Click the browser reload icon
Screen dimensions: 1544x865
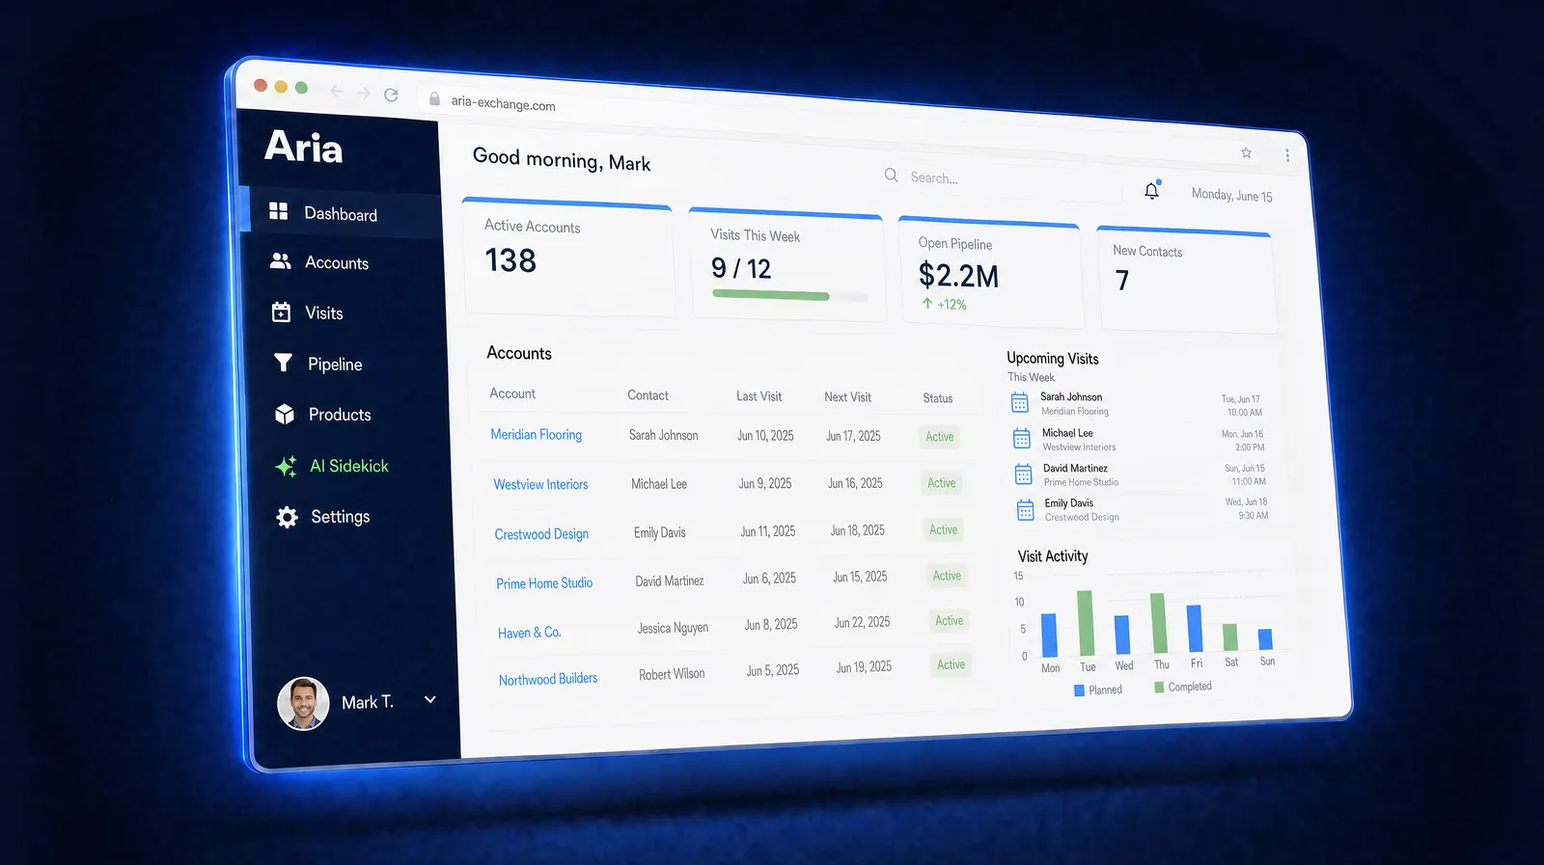pyautogui.click(x=391, y=95)
